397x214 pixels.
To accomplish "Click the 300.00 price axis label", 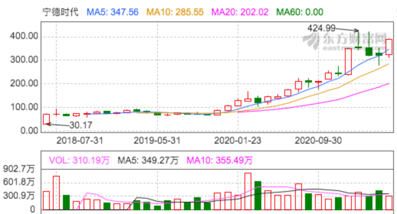I will 24,60.
